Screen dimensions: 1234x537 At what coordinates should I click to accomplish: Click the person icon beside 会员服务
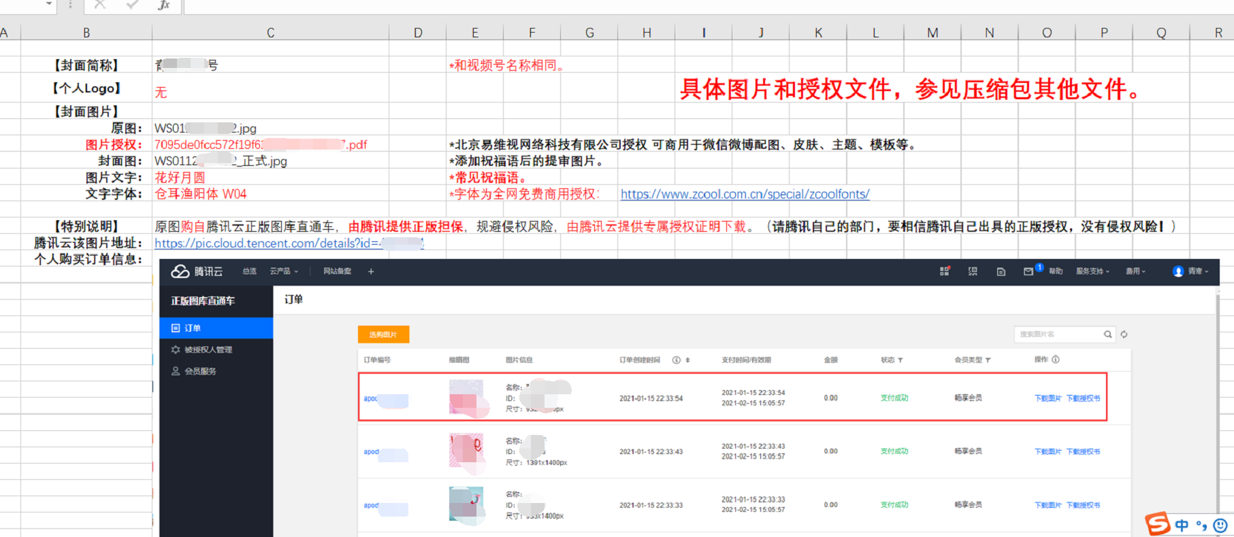[176, 371]
